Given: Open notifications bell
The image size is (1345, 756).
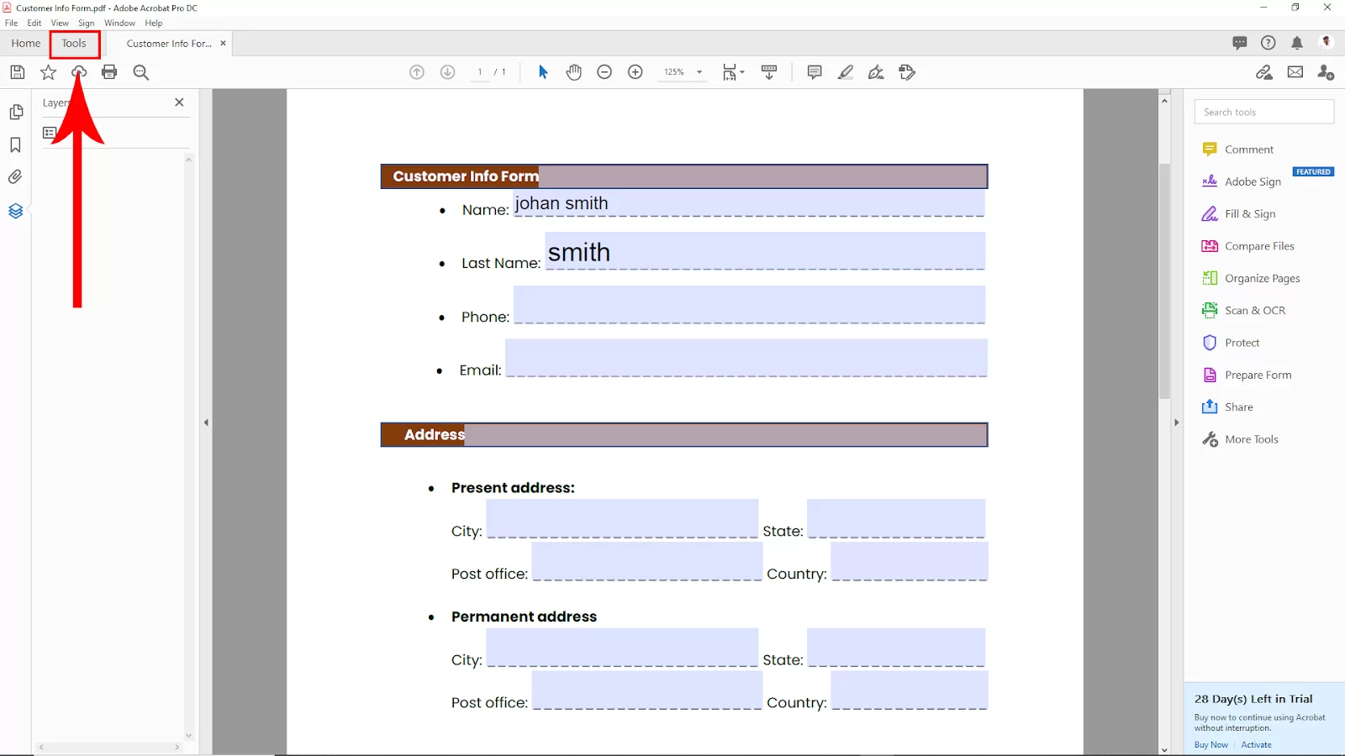Looking at the screenshot, I should (x=1297, y=43).
